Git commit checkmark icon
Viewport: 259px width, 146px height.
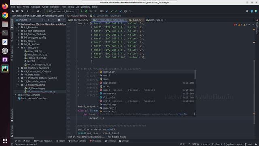pyautogui.click(x=112, y=11)
